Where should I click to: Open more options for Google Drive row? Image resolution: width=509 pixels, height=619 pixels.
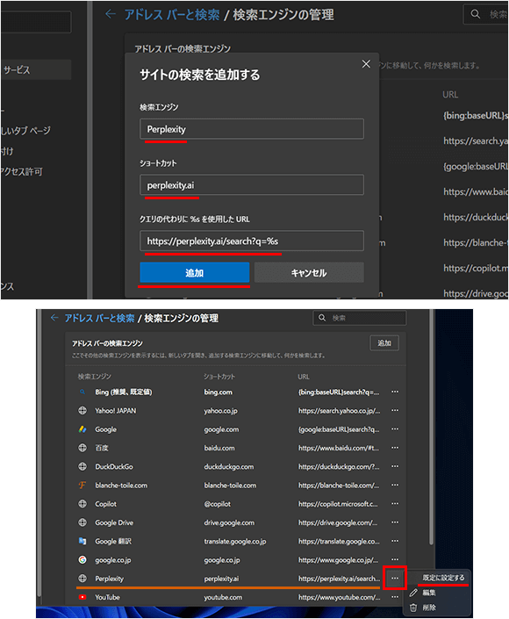[x=395, y=522]
